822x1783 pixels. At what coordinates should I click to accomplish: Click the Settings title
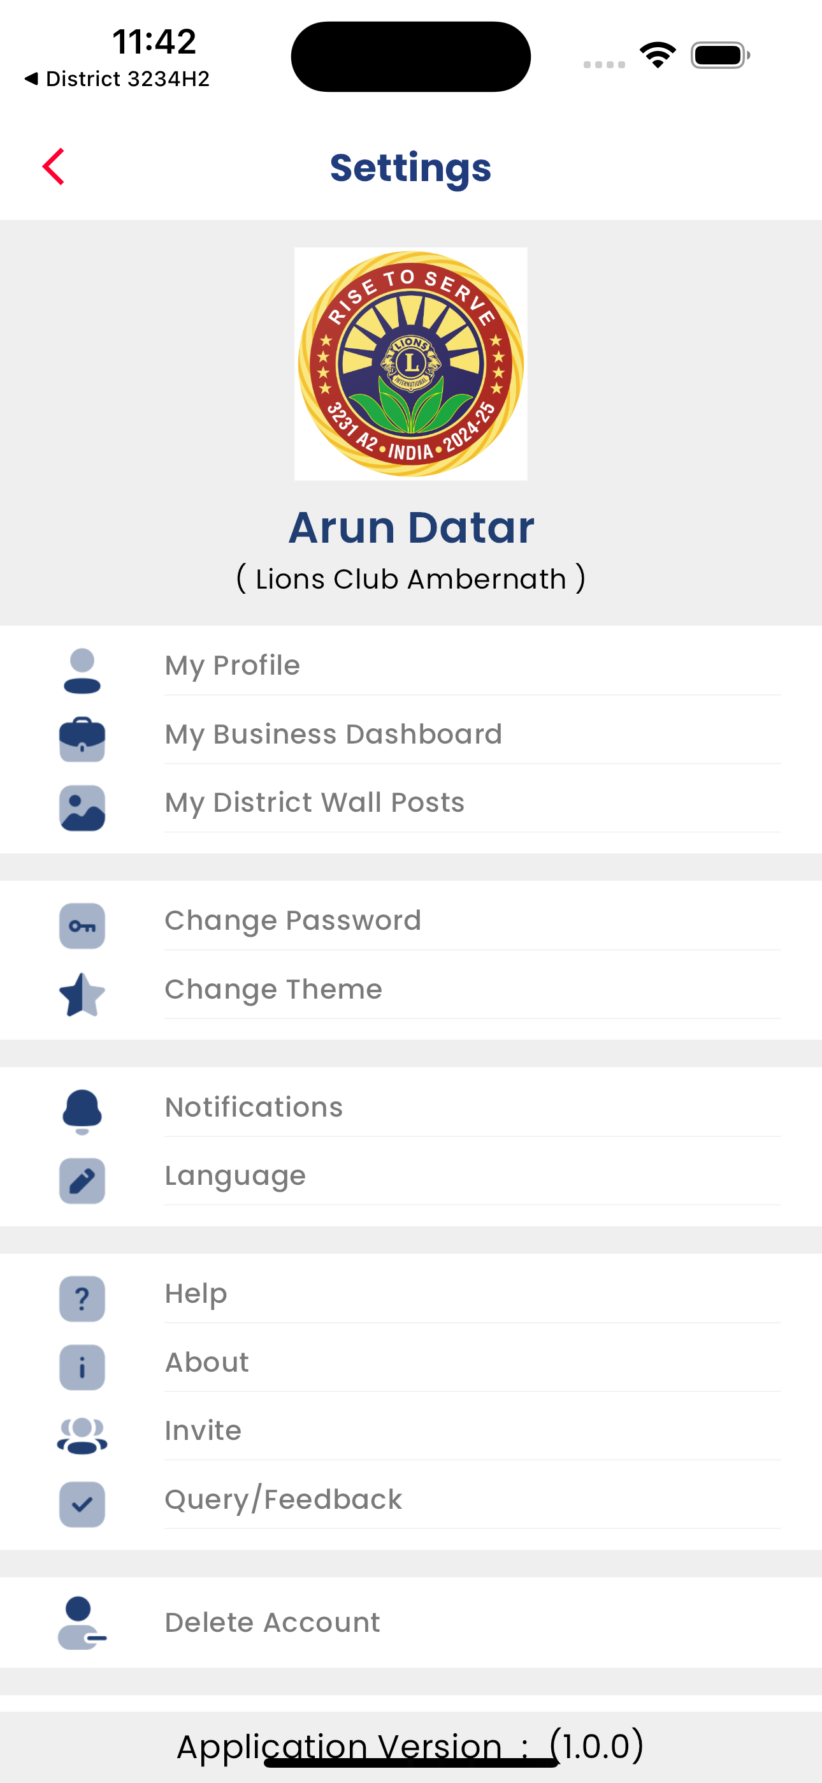click(x=411, y=168)
